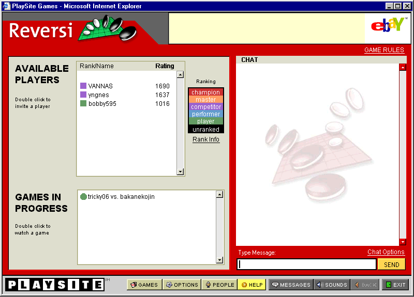Click the greyed-out BACK button
The width and height of the screenshot is (414, 297).
365,285
